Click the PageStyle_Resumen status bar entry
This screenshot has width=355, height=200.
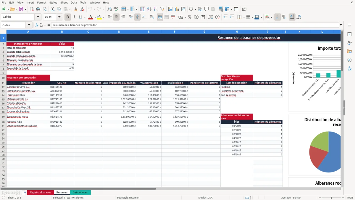click(128, 198)
